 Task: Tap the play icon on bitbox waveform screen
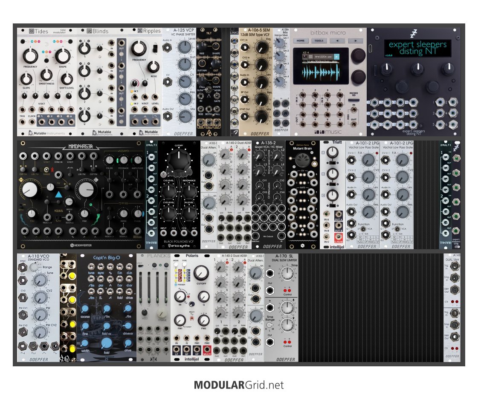[x=337, y=57]
